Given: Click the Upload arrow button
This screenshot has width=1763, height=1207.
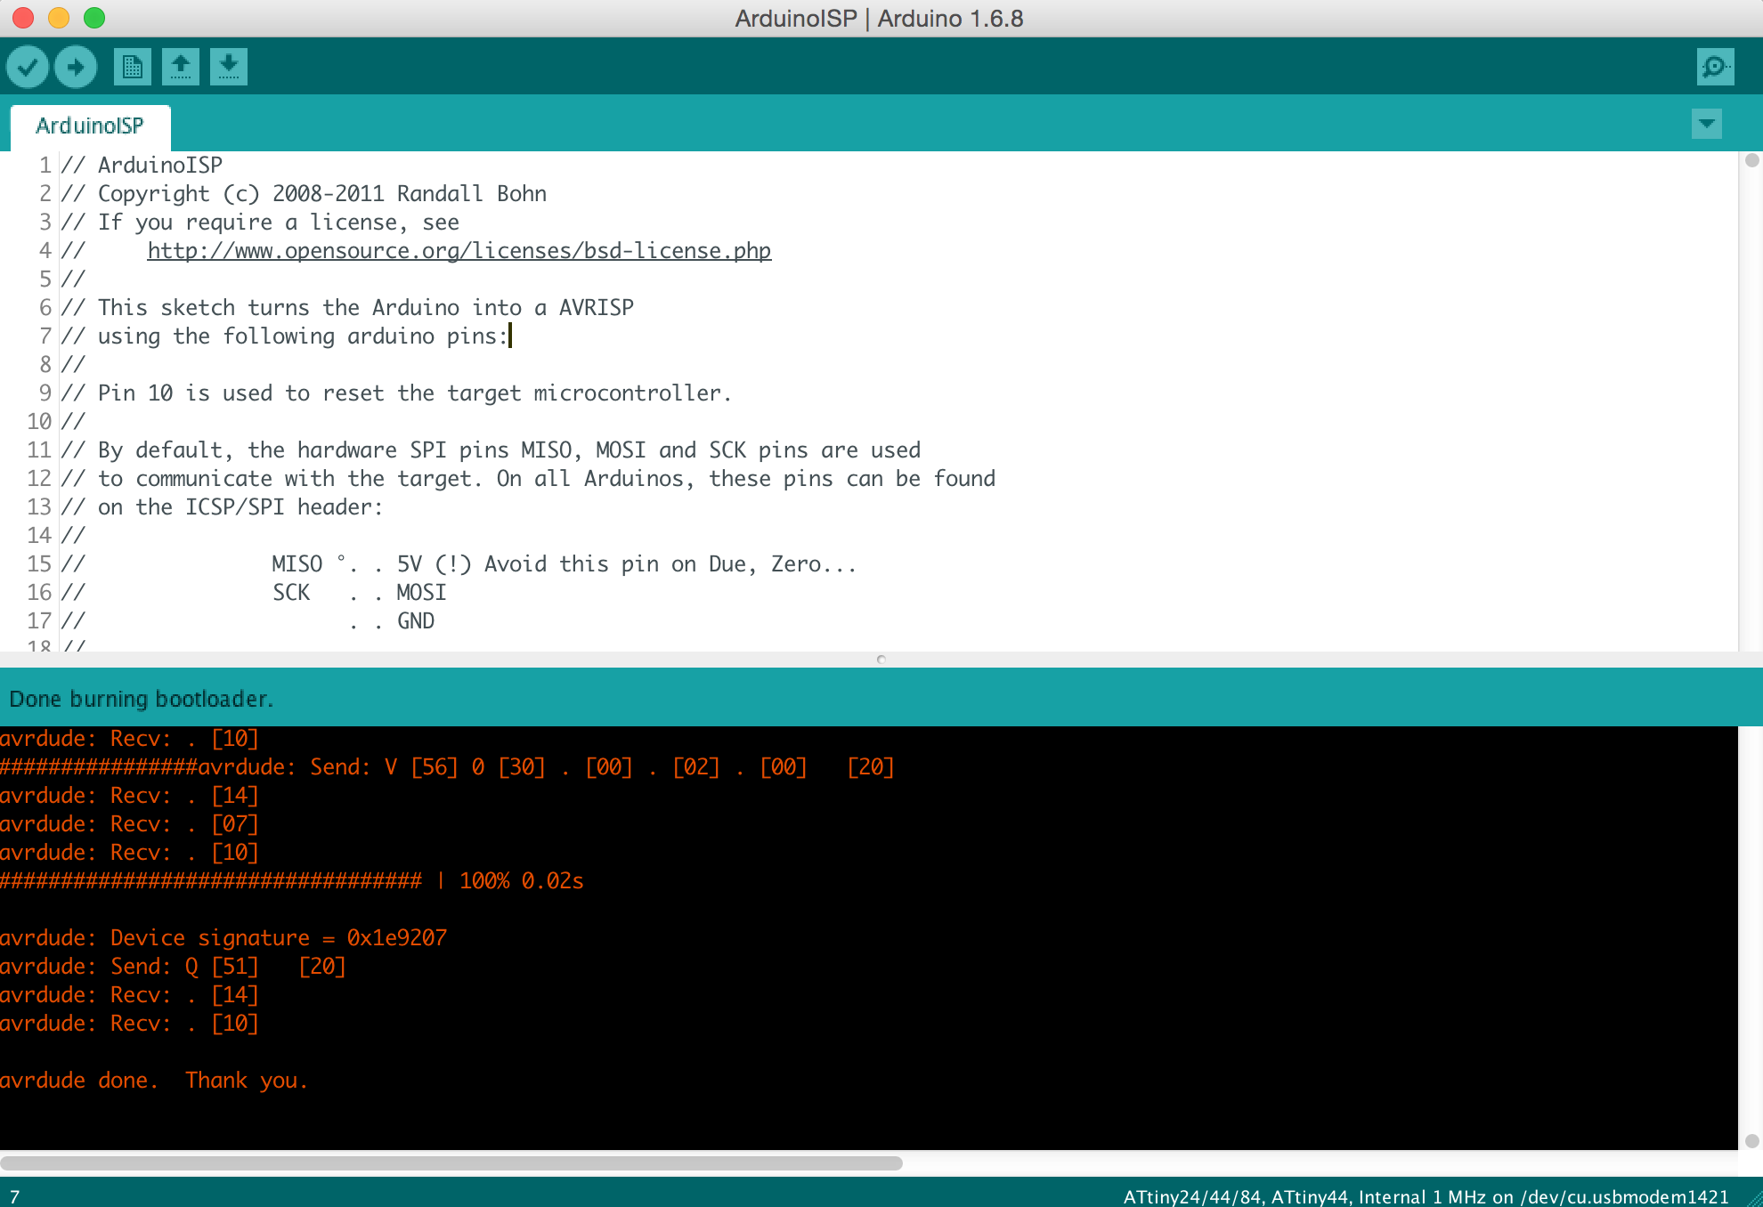Looking at the screenshot, I should coord(76,67).
